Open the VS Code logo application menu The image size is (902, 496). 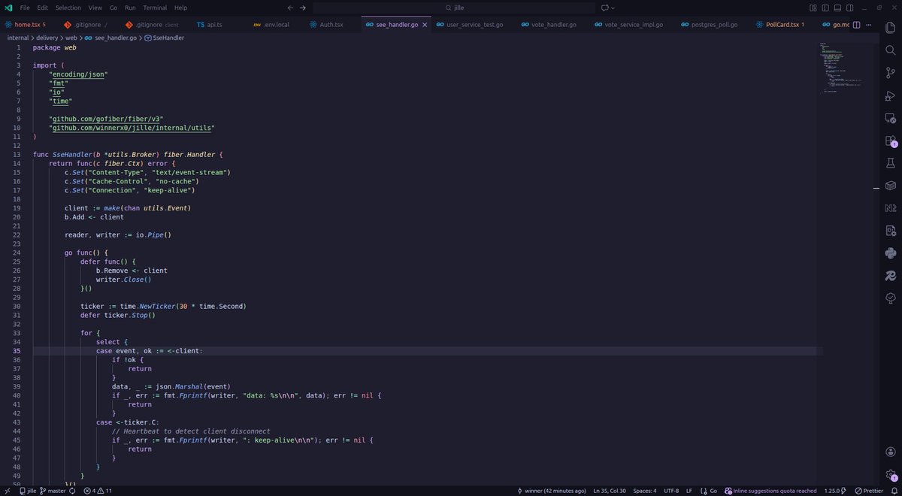[7, 8]
